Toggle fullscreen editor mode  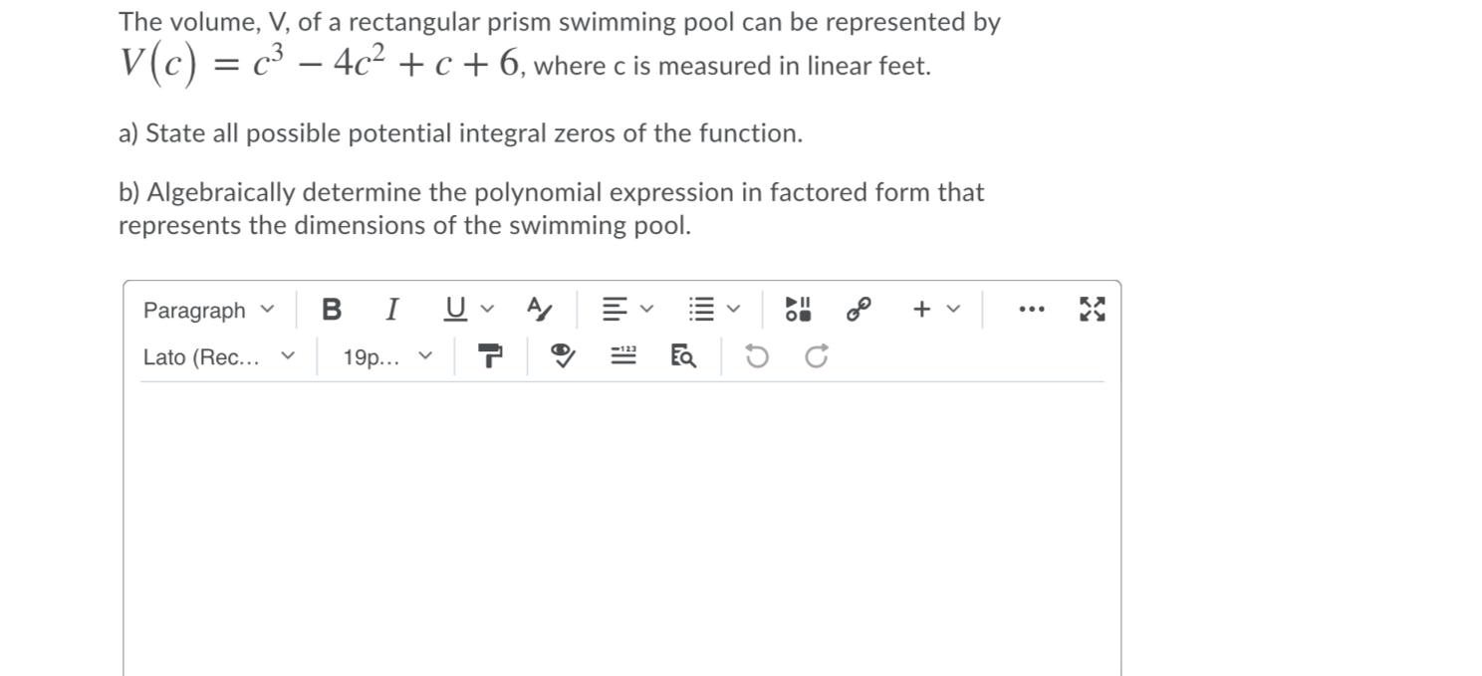[1092, 310]
